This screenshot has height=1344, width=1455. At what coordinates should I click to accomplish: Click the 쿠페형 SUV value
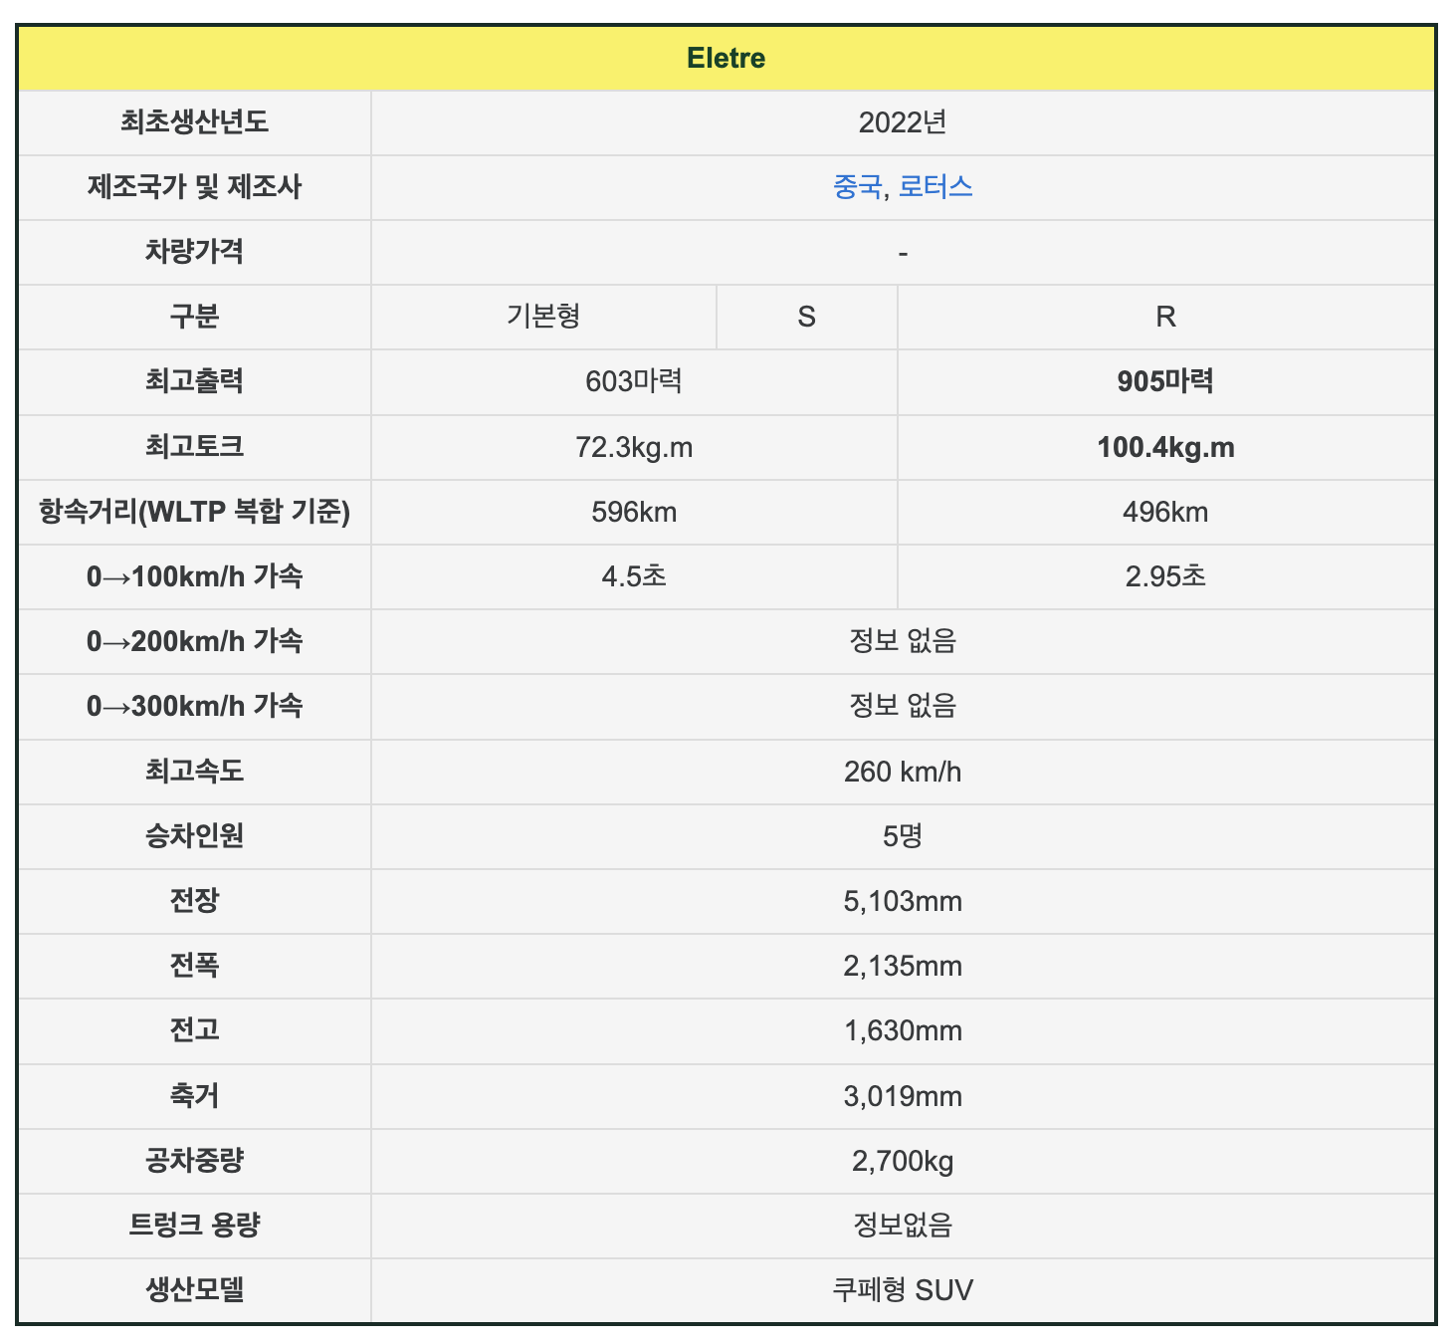pyautogui.click(x=903, y=1290)
